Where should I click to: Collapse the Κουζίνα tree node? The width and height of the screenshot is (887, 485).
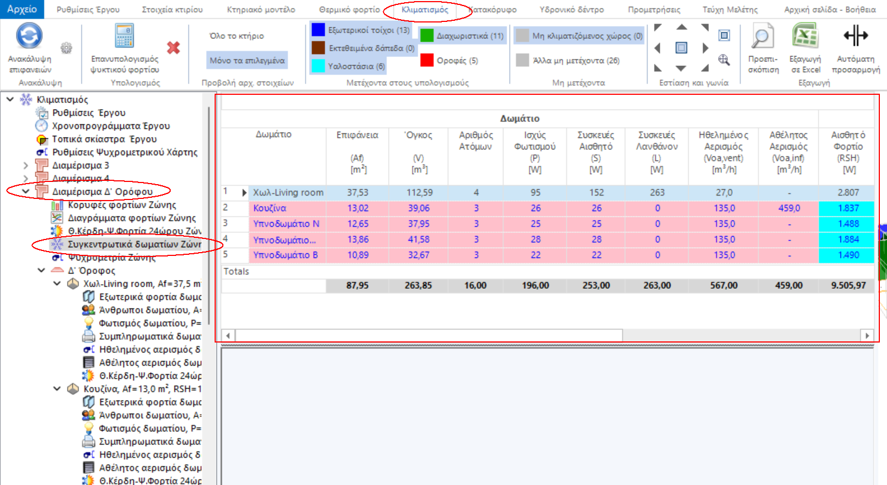pos(57,389)
